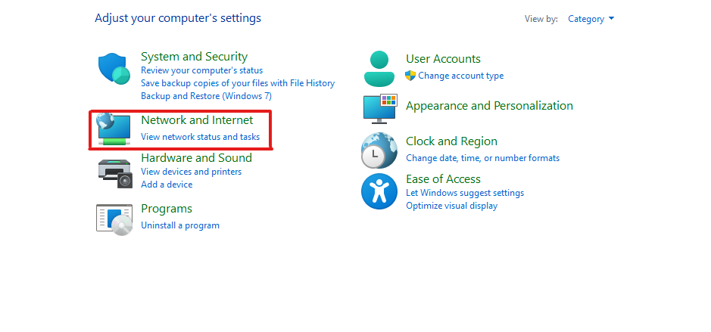Click the Add a device link
This screenshot has height=332, width=711.
167,185
